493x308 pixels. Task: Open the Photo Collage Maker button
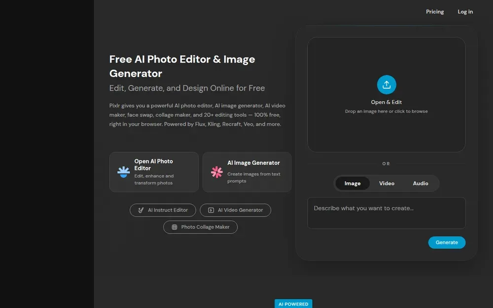pos(200,227)
